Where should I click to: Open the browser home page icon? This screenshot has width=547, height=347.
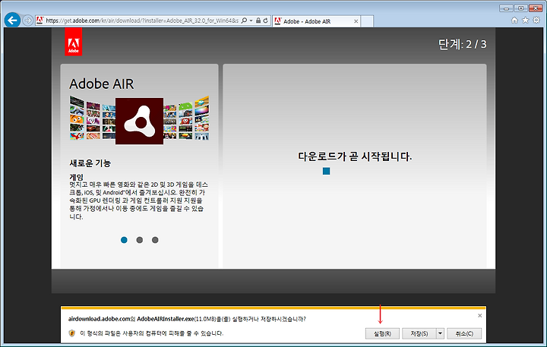coord(514,21)
